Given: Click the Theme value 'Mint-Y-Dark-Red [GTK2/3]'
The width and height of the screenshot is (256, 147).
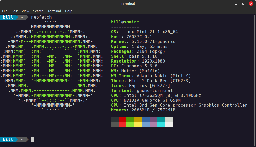Looking at the screenshot, I should tap(160, 81).
